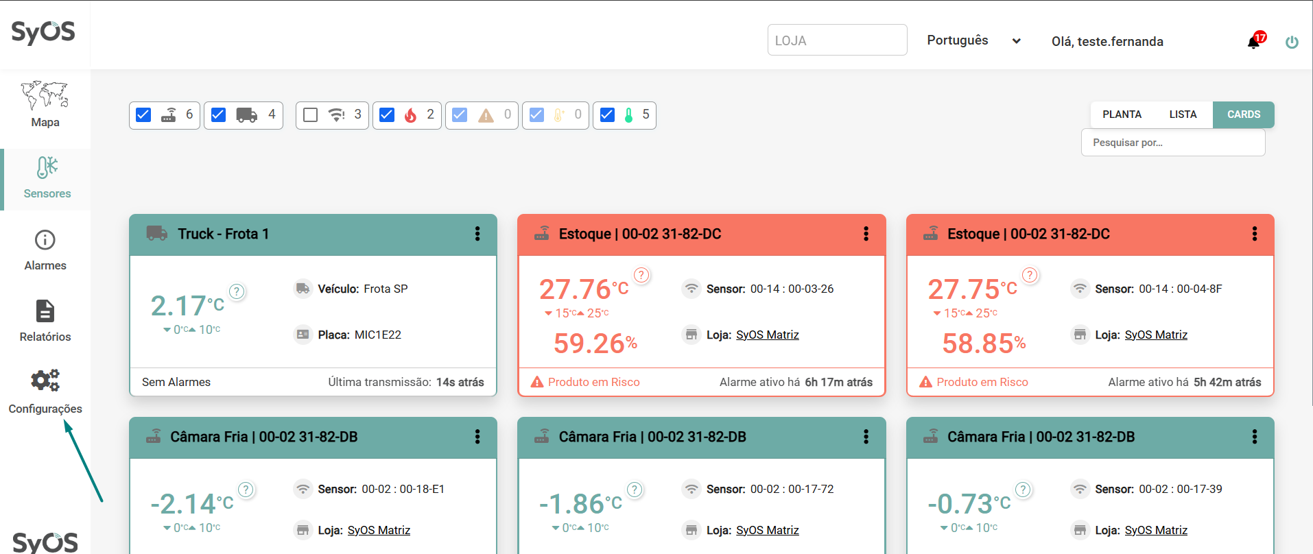Open the Sensores thermometer icon

tap(47, 167)
